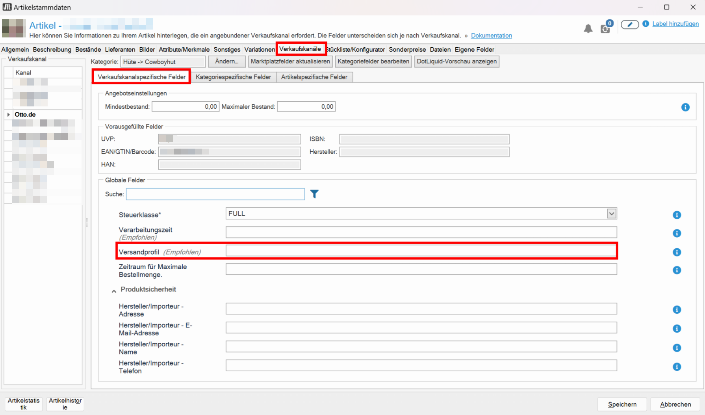Click info icon next to Steuerklasse

pyautogui.click(x=677, y=215)
